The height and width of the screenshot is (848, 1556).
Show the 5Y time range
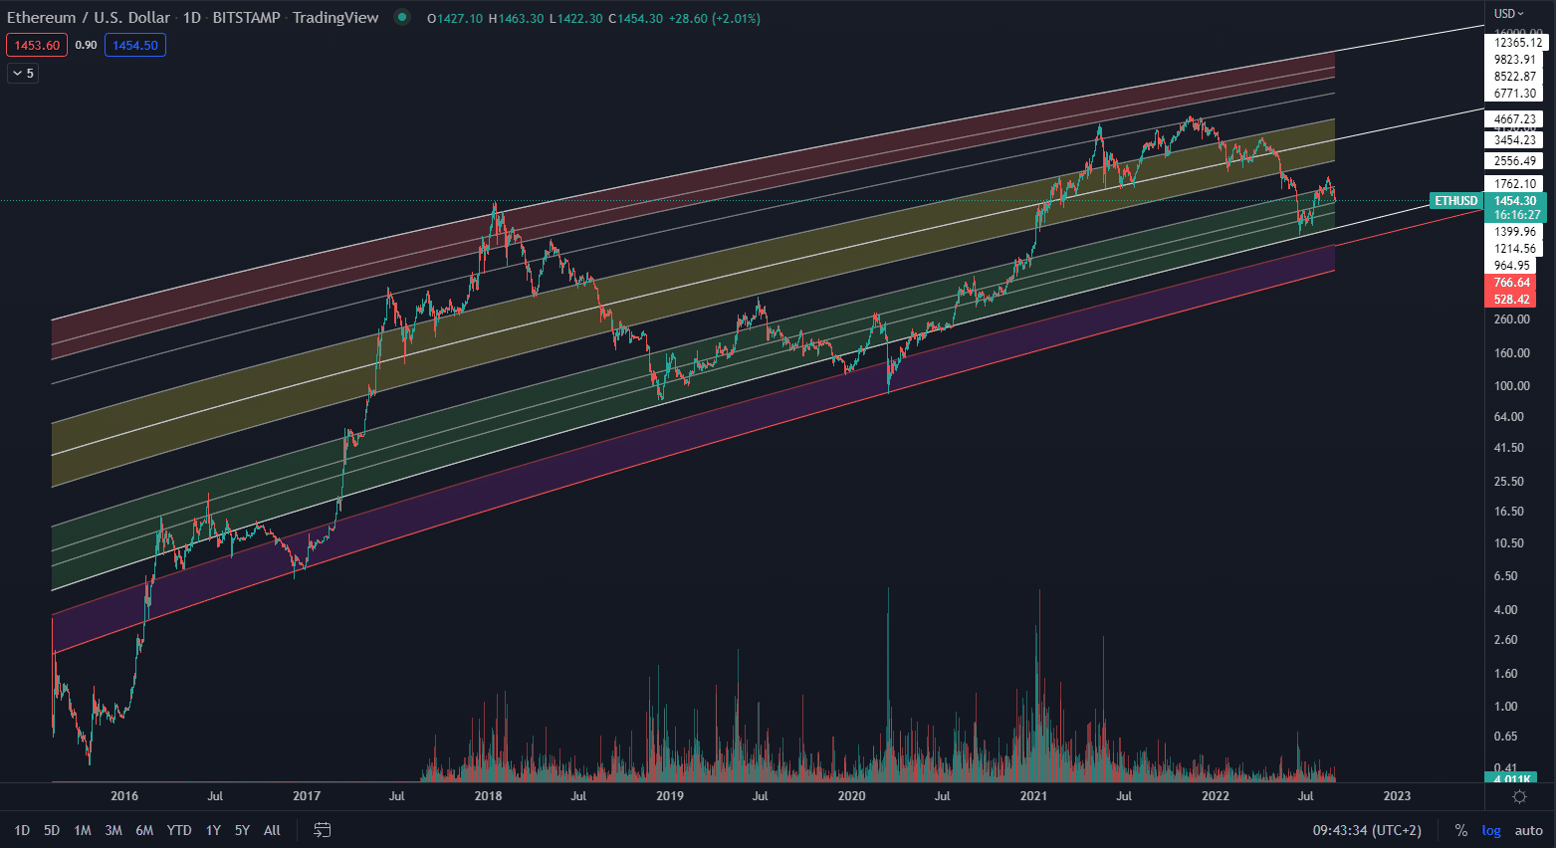tap(242, 830)
